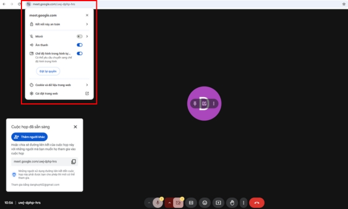Toggle the Micrô permission switch
This screenshot has width=348, height=209.
[79, 37]
